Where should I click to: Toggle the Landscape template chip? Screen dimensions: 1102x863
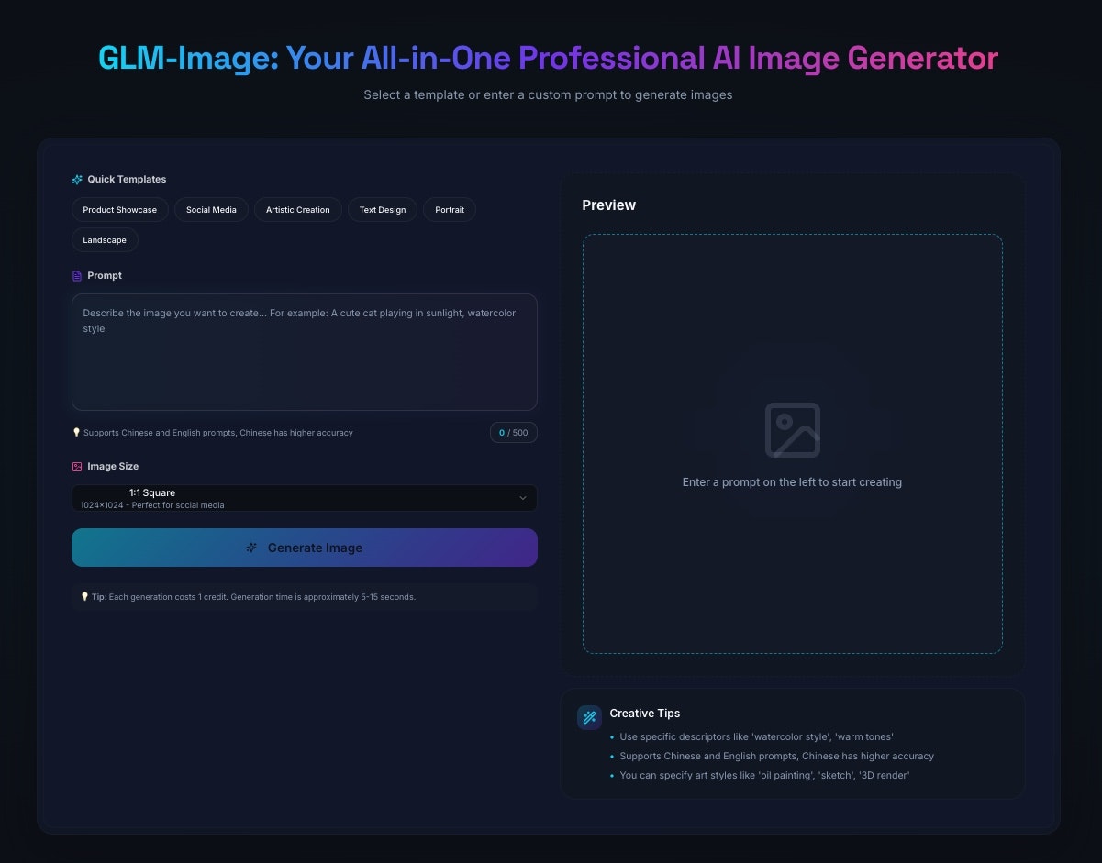click(x=104, y=239)
